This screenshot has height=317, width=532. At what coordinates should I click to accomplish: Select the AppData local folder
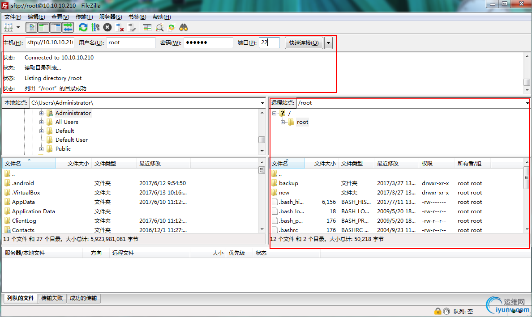pos(23,202)
